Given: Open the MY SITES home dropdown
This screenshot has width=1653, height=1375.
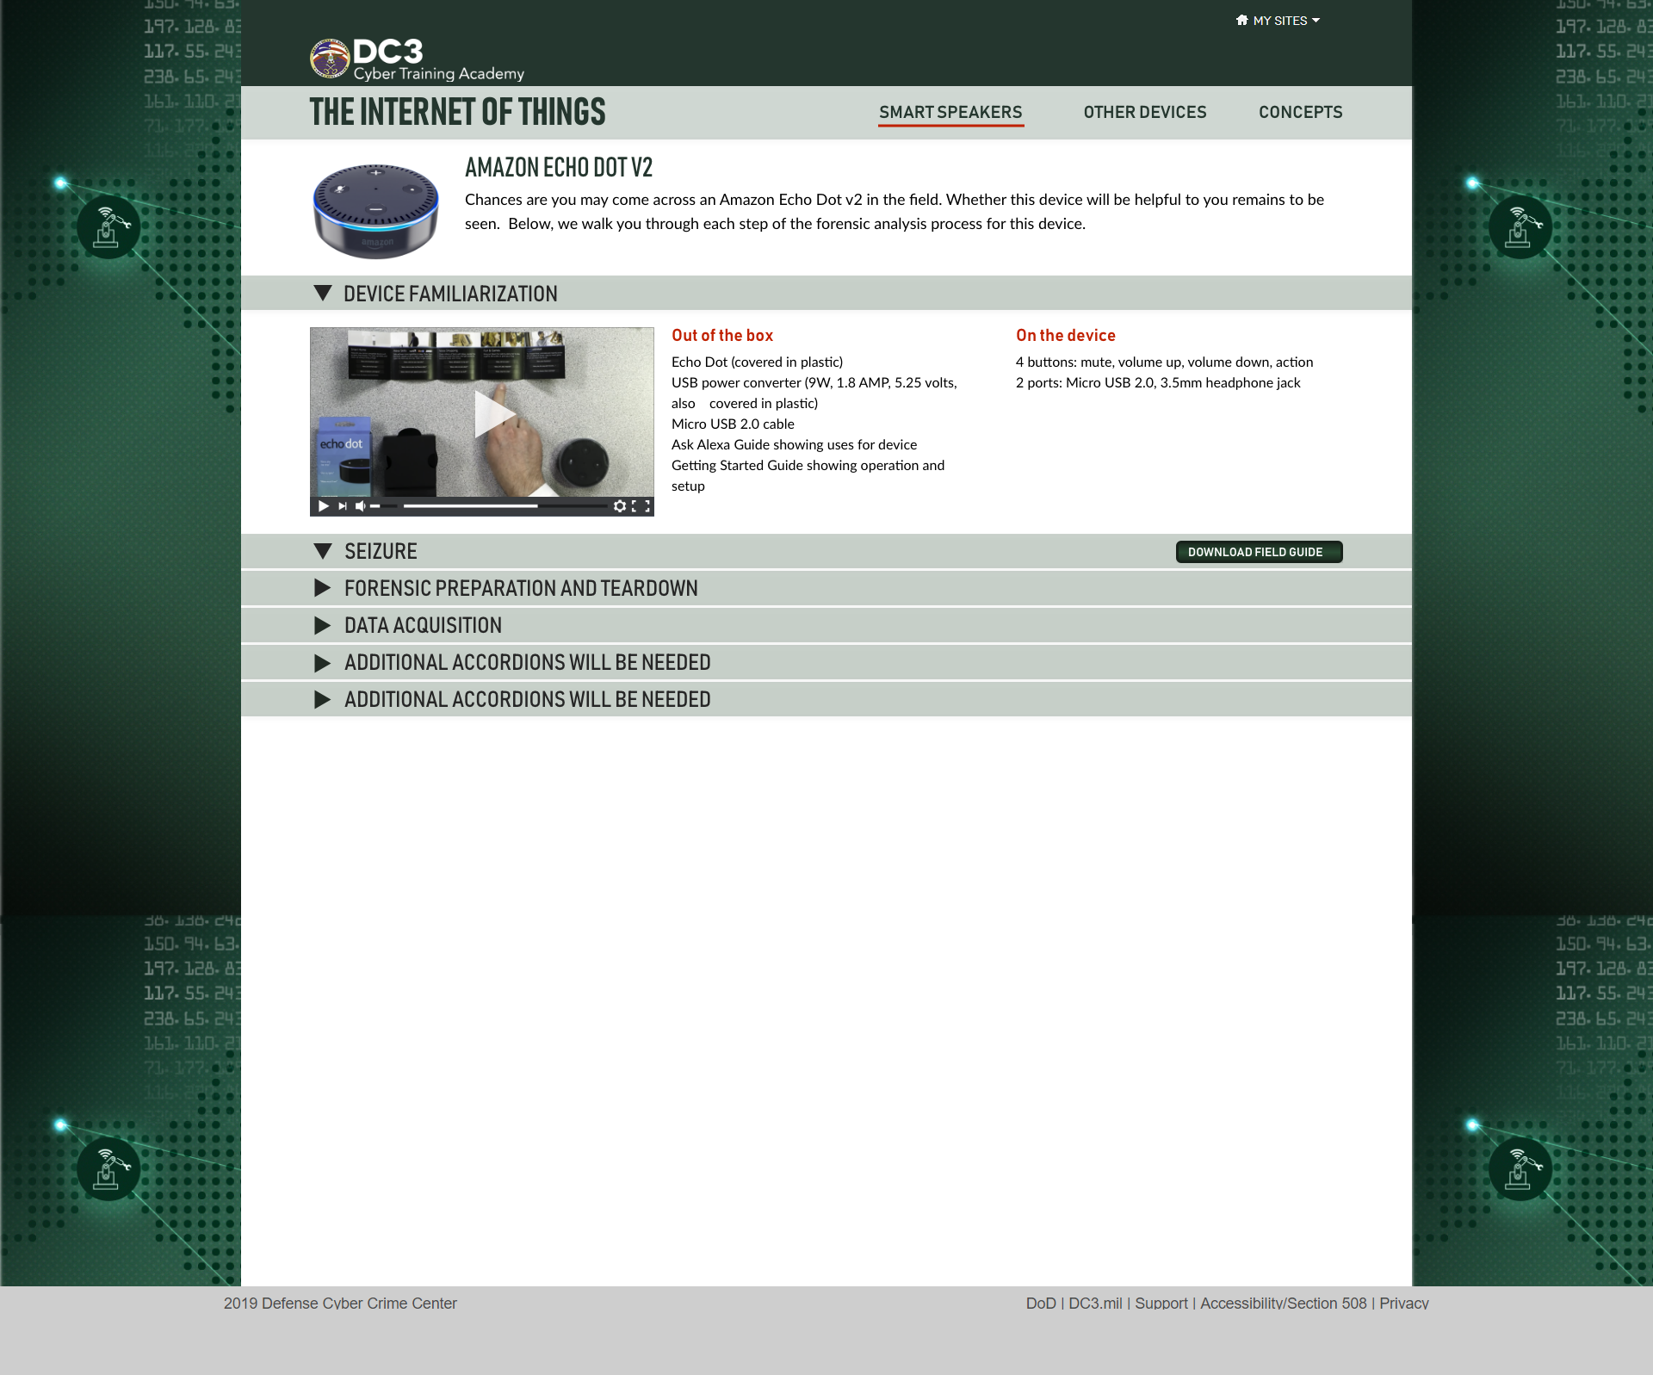Looking at the screenshot, I should [1278, 21].
